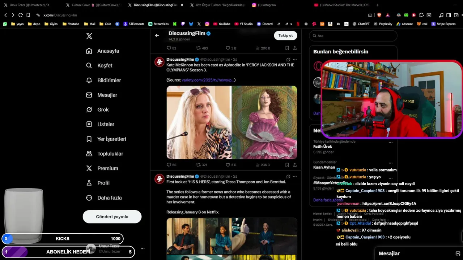Open Grok explain icon on Kate McKinnon post
Image resolution: width=463 pixels, height=260 pixels.
288,60
